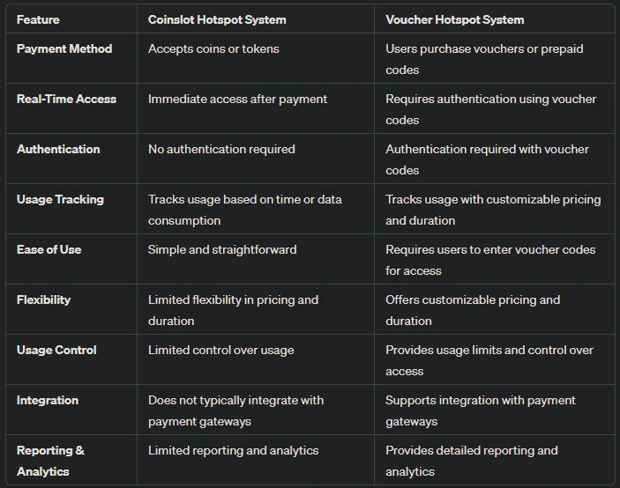Select the Coinslot Hotspot System header

tap(217, 19)
